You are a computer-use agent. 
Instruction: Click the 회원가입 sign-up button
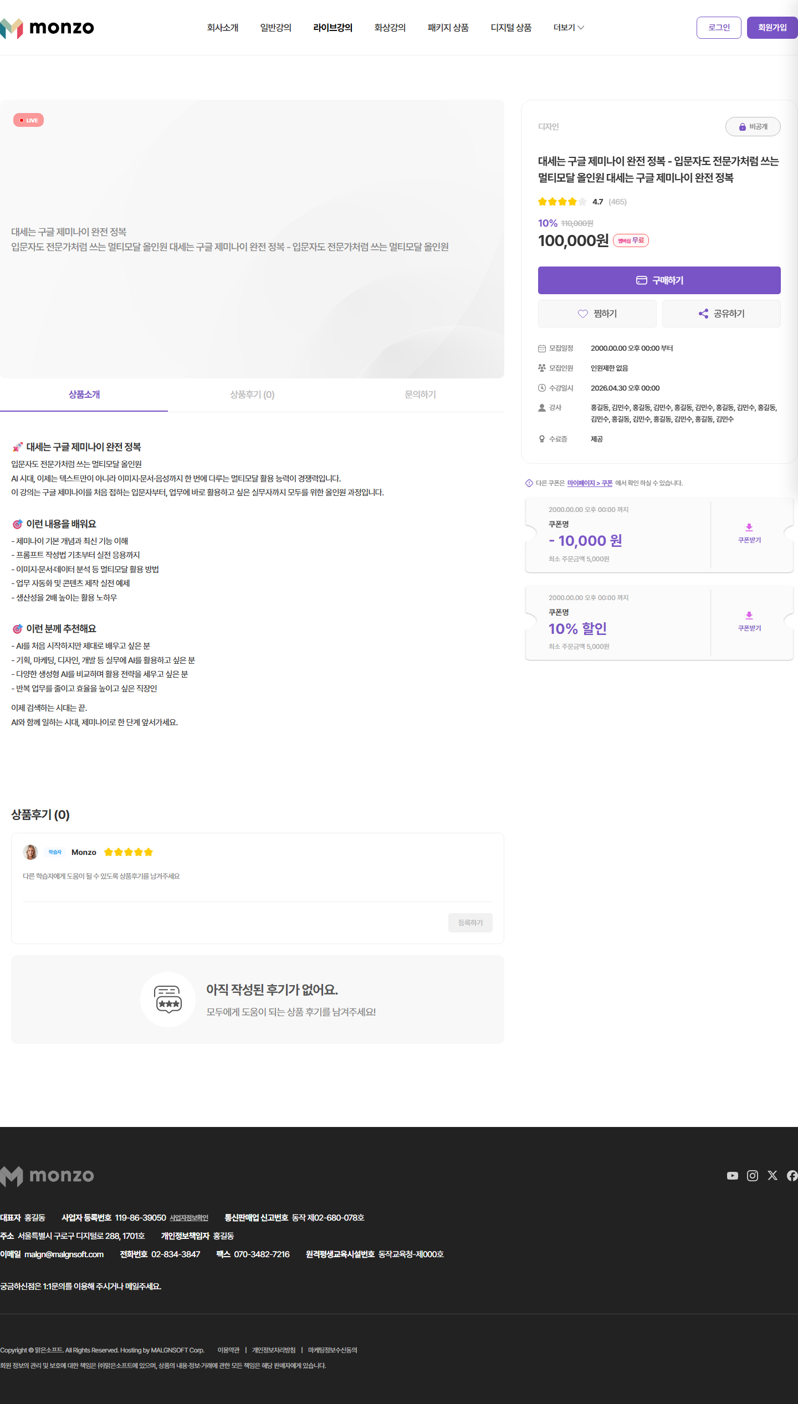[x=772, y=28]
